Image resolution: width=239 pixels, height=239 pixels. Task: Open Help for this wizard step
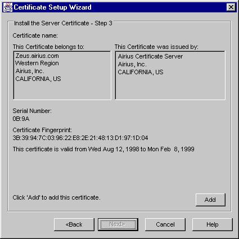coord(213,224)
